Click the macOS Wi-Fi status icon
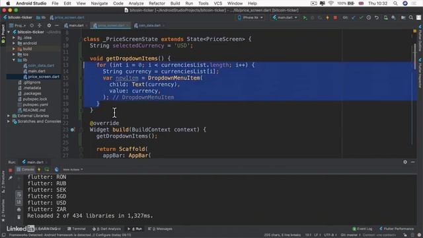Viewport: 423px width, 238px height. pyautogui.click(x=331, y=3)
